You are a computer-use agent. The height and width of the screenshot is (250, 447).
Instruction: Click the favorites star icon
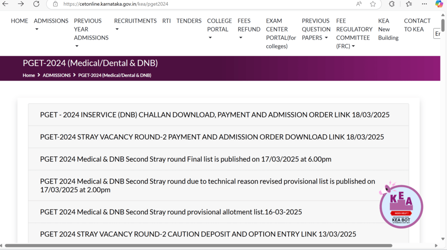point(373,4)
